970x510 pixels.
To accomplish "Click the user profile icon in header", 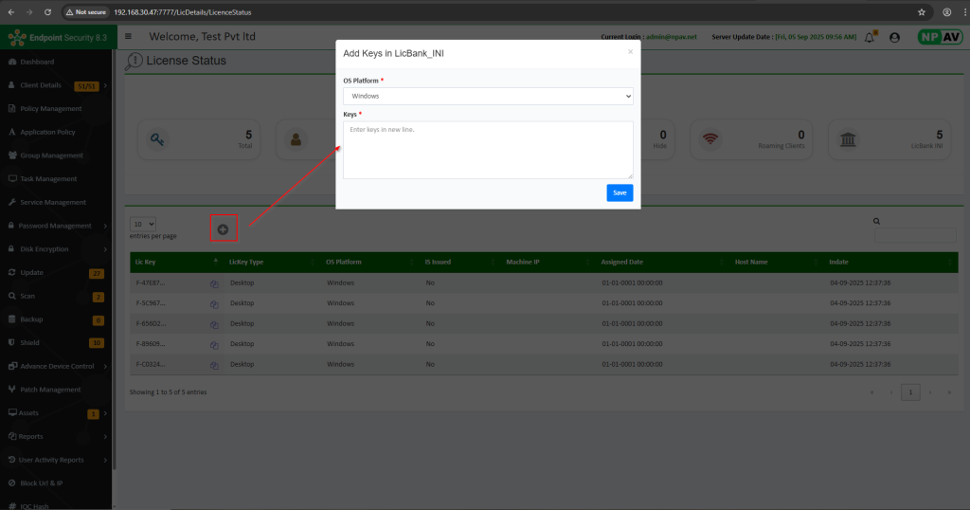I will (x=894, y=37).
